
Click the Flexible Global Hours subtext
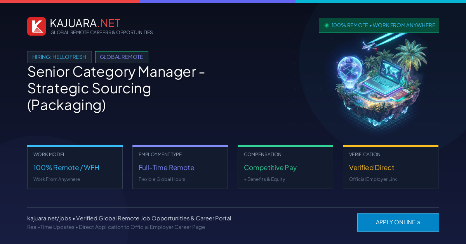pyautogui.click(x=162, y=179)
